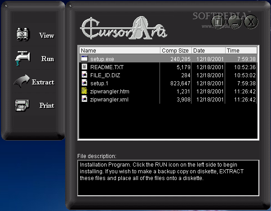Sort by the Time column header

(x=241, y=51)
